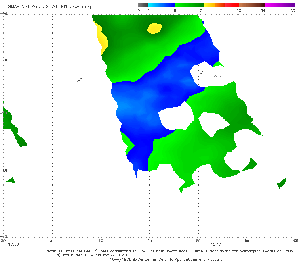This screenshot has height=262, width=299.
Task: Click the colorbar label 5
Action: point(149,11)
